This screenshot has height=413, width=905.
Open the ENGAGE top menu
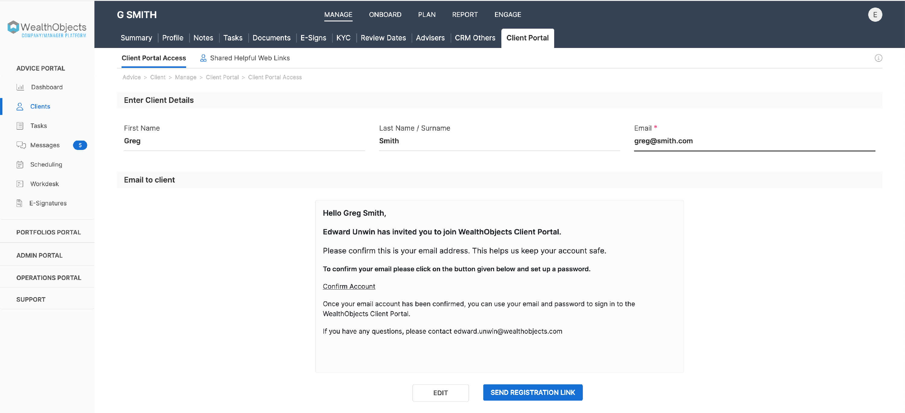click(507, 14)
